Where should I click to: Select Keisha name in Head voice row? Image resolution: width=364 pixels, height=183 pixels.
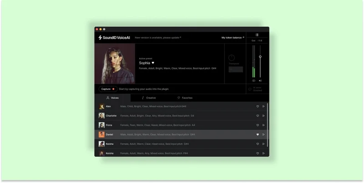[110, 144]
